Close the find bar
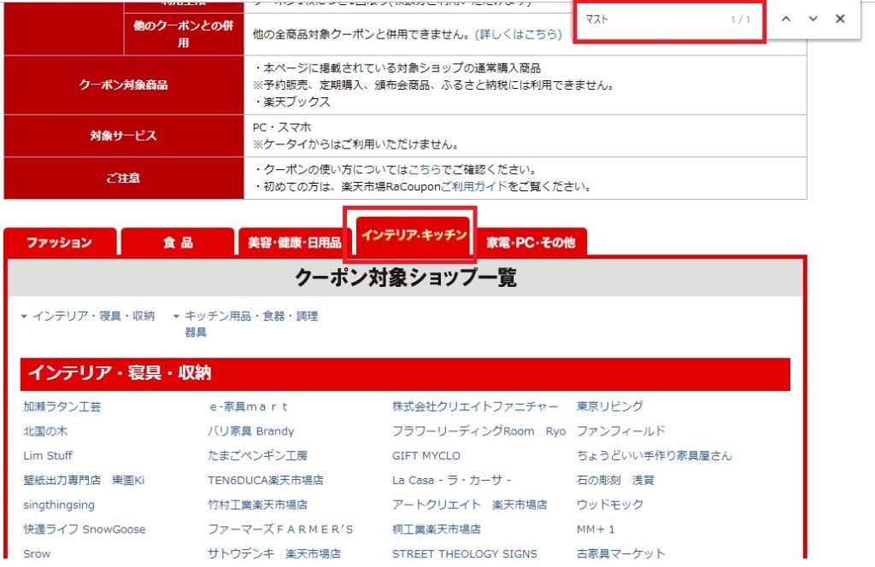Image resolution: width=875 pixels, height=567 pixels. tap(840, 19)
